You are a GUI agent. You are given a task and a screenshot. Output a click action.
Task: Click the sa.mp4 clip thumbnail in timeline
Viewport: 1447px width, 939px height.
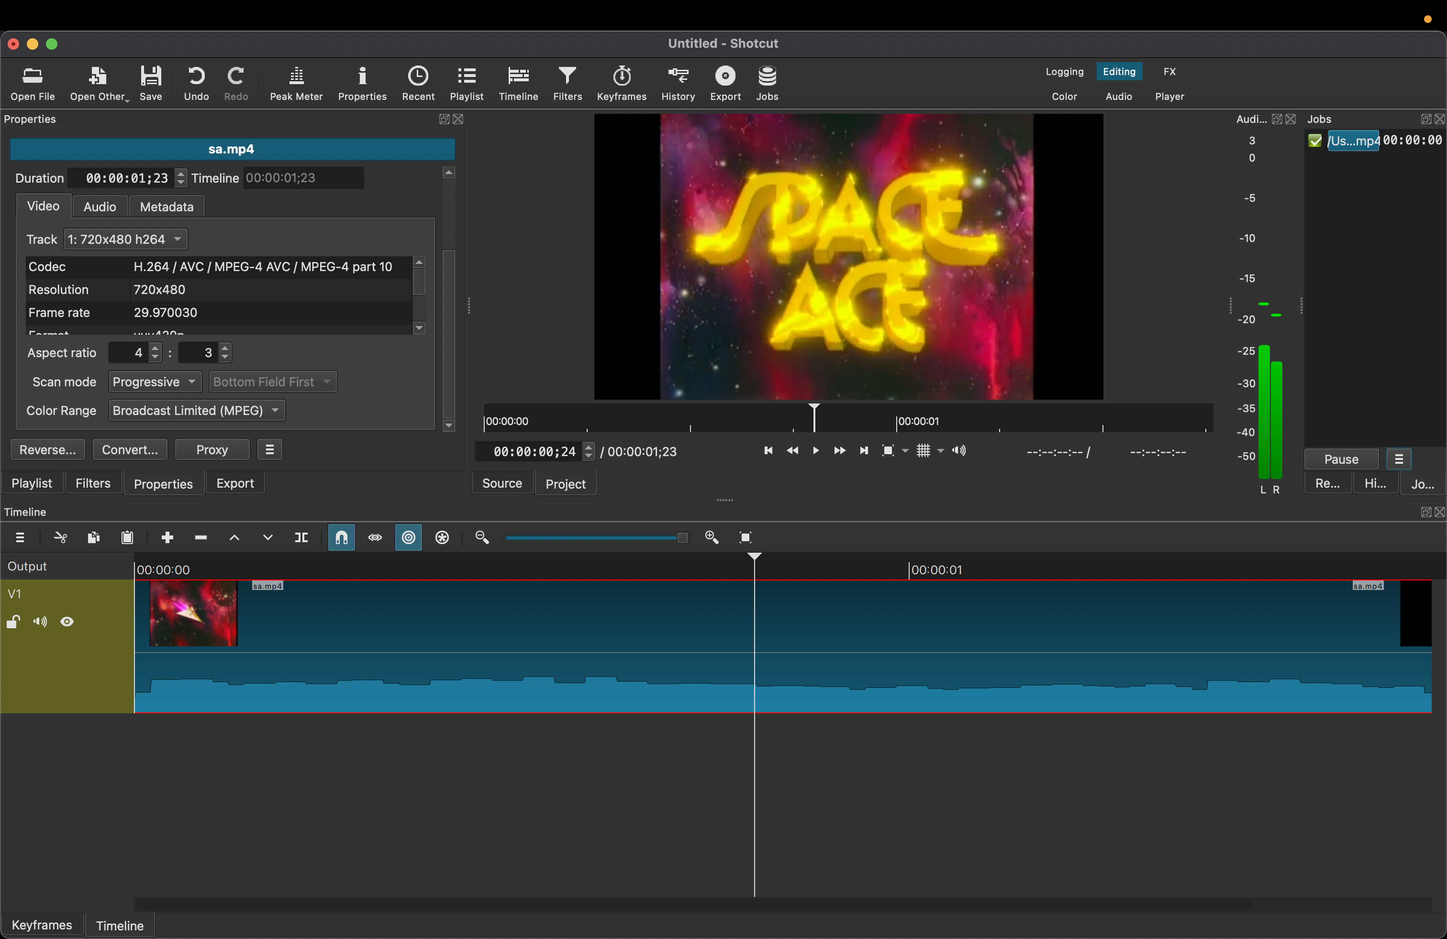[x=193, y=613]
